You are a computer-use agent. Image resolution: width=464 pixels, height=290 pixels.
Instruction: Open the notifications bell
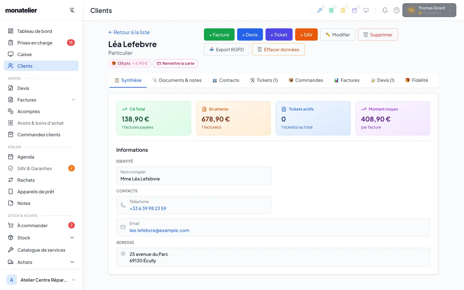385,10
